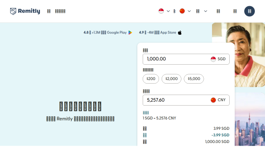Focus the 5,257.60 receive amount field
The width and height of the screenshot is (265, 165).
click(186, 100)
